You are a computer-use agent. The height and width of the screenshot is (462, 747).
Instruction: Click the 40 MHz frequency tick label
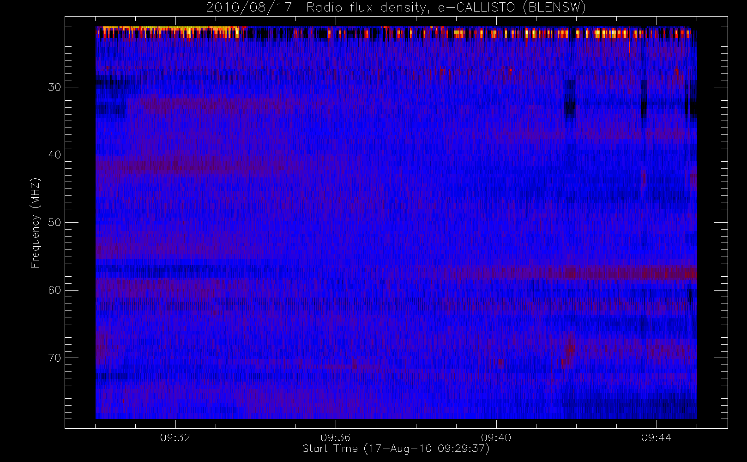click(x=54, y=155)
